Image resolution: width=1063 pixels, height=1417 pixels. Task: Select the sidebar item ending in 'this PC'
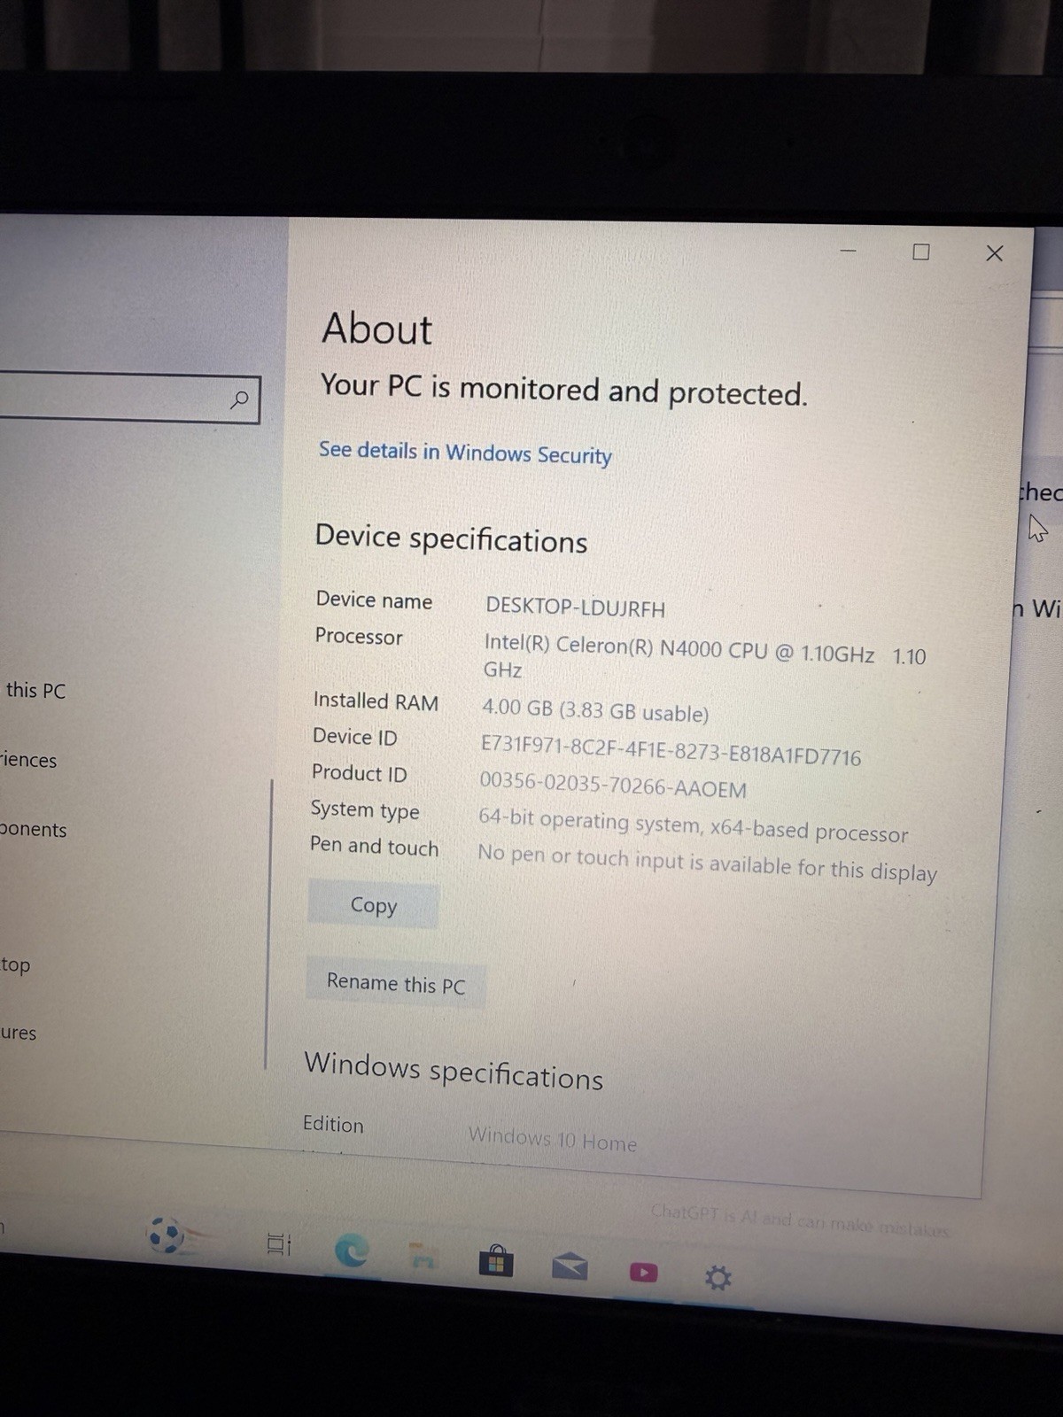coord(35,690)
